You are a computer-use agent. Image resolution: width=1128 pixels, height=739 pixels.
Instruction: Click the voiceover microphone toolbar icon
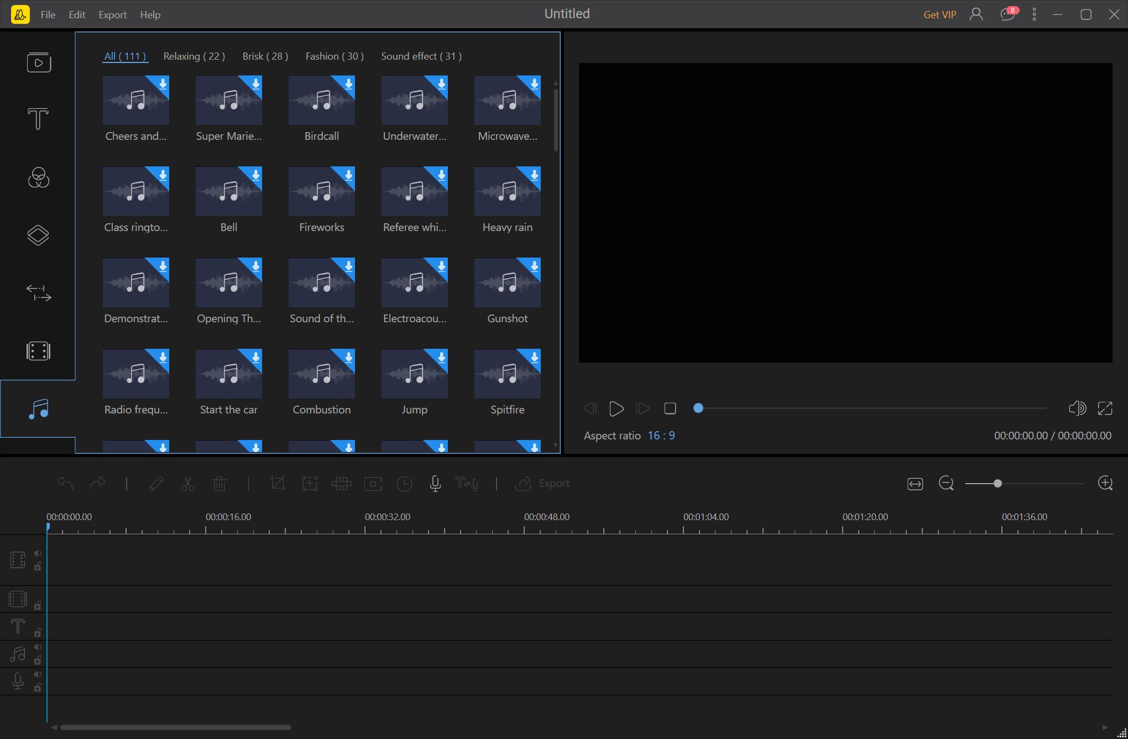pyautogui.click(x=435, y=484)
